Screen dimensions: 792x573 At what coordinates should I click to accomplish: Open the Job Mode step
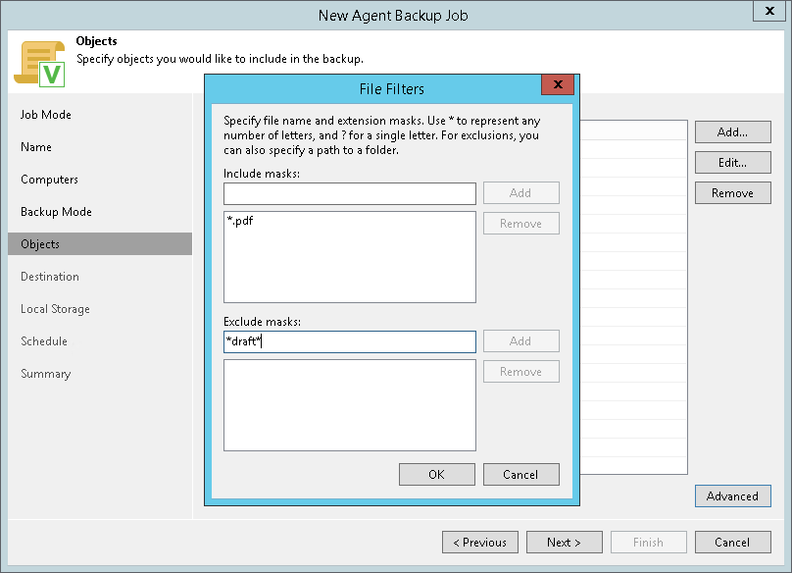pyautogui.click(x=46, y=115)
